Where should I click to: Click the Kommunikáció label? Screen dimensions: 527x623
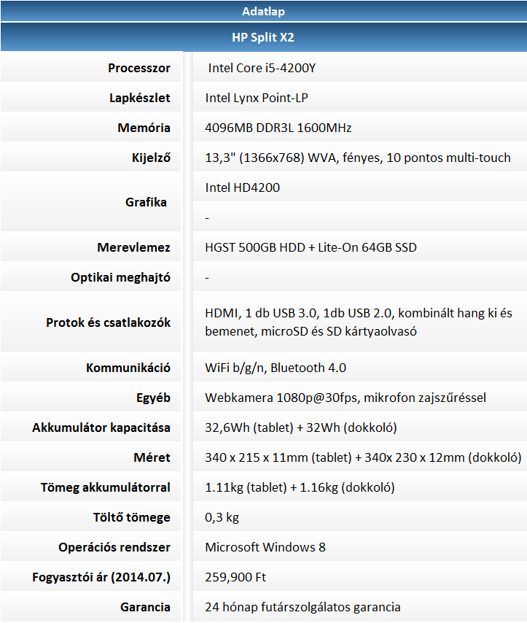click(128, 368)
